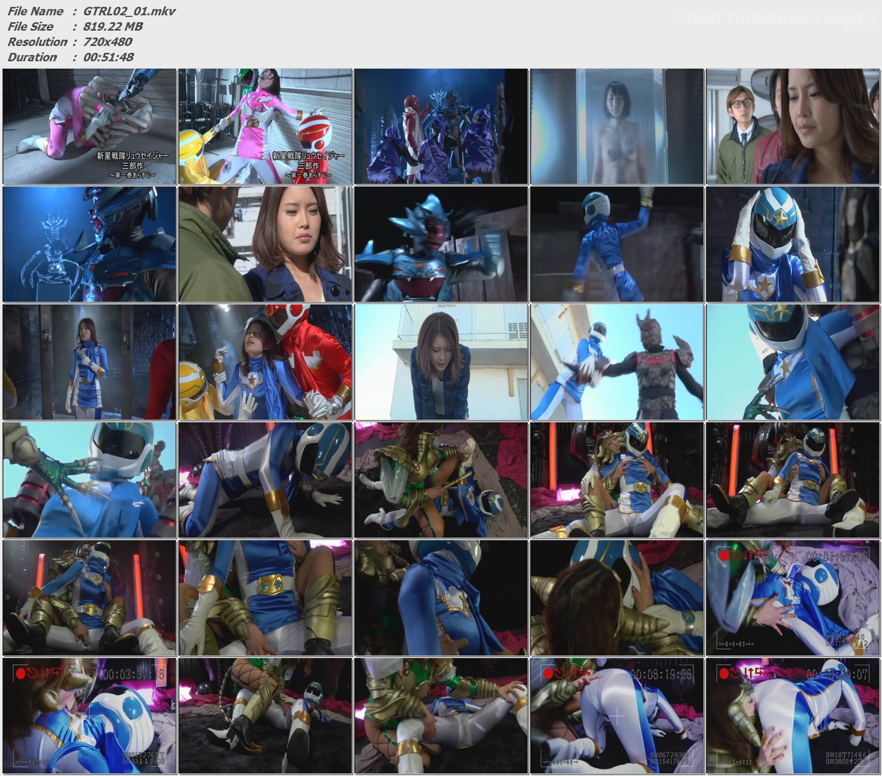
Task: Open thumbnail of woman held by red and yellow heroes
Action: click(265, 362)
